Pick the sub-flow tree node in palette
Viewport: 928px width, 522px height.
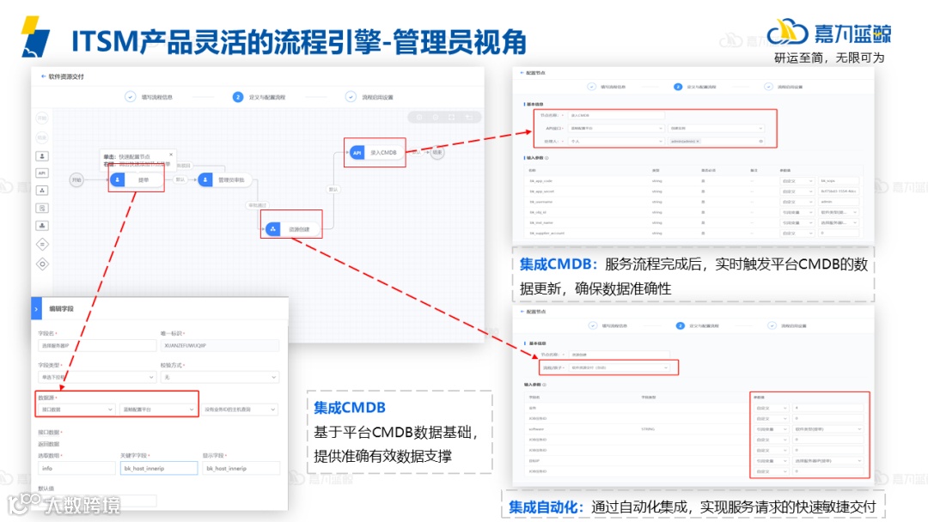pyautogui.click(x=42, y=191)
